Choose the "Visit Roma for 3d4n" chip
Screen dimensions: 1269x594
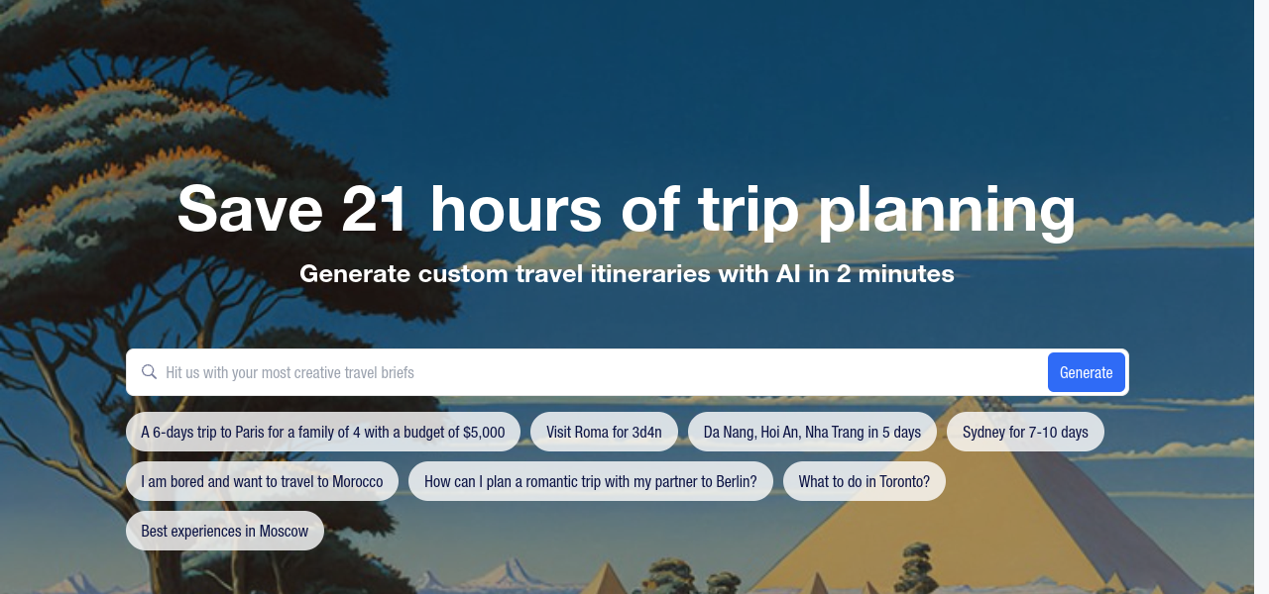coord(605,432)
